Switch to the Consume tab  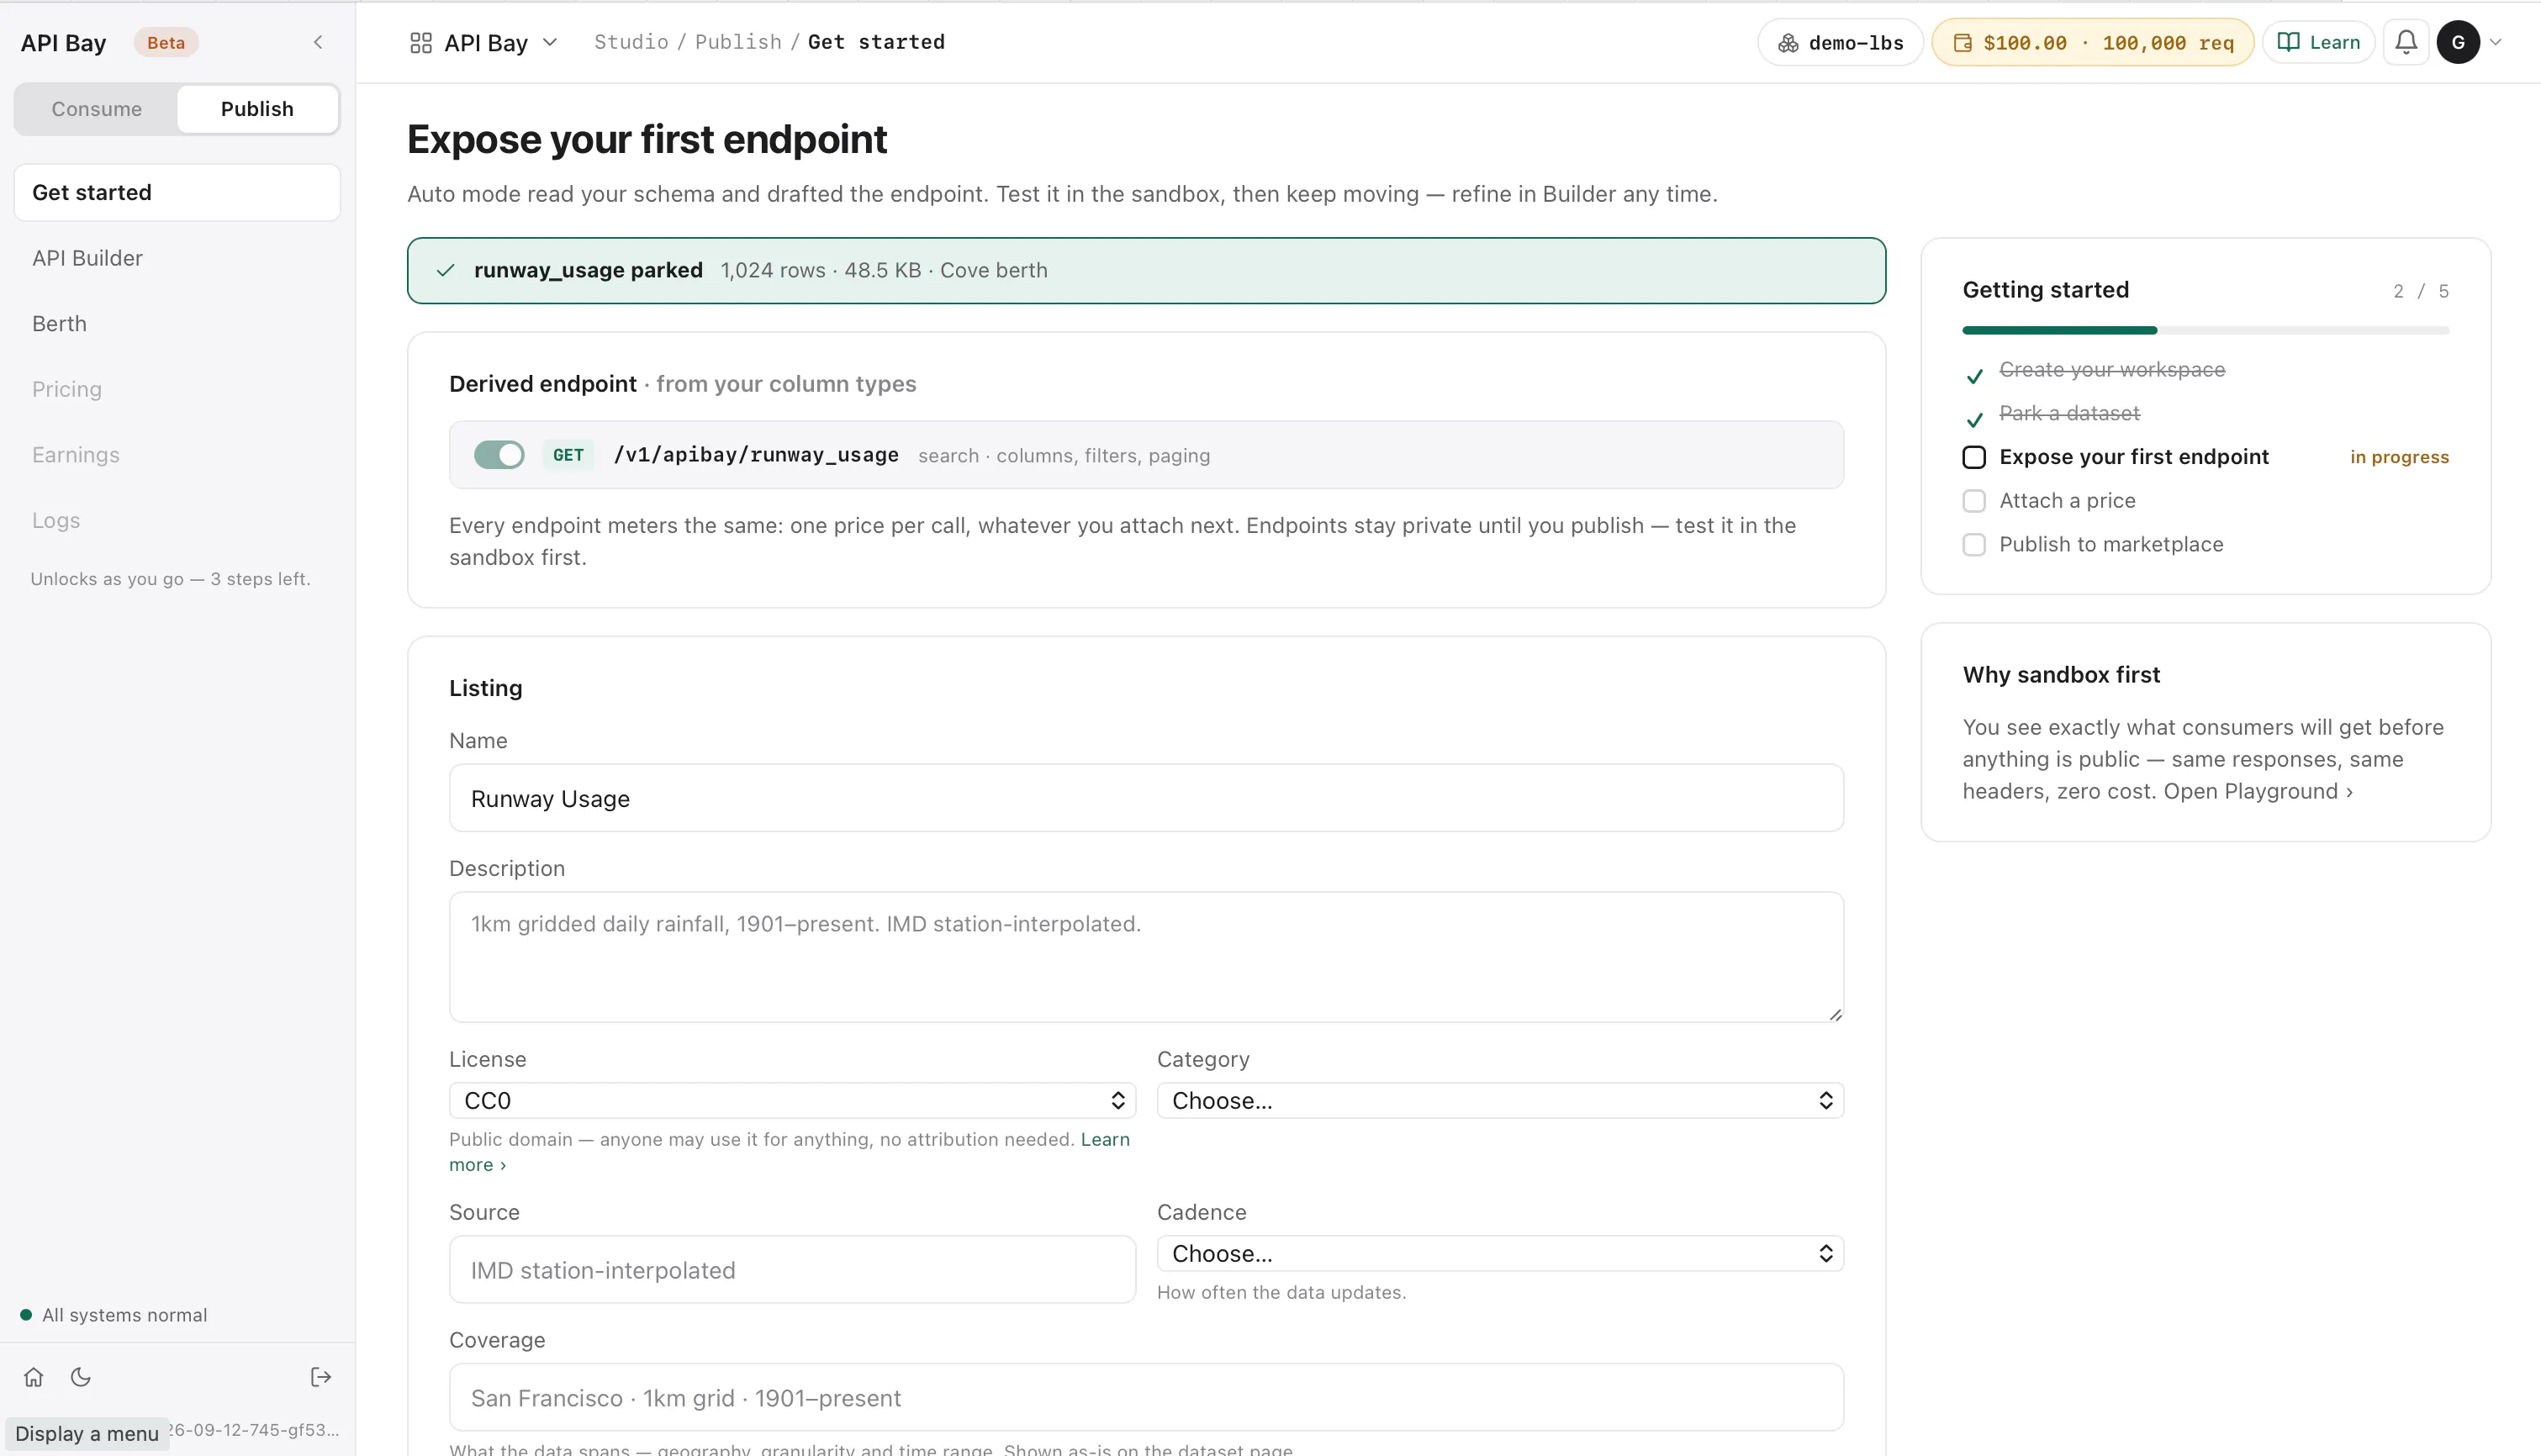pos(96,109)
